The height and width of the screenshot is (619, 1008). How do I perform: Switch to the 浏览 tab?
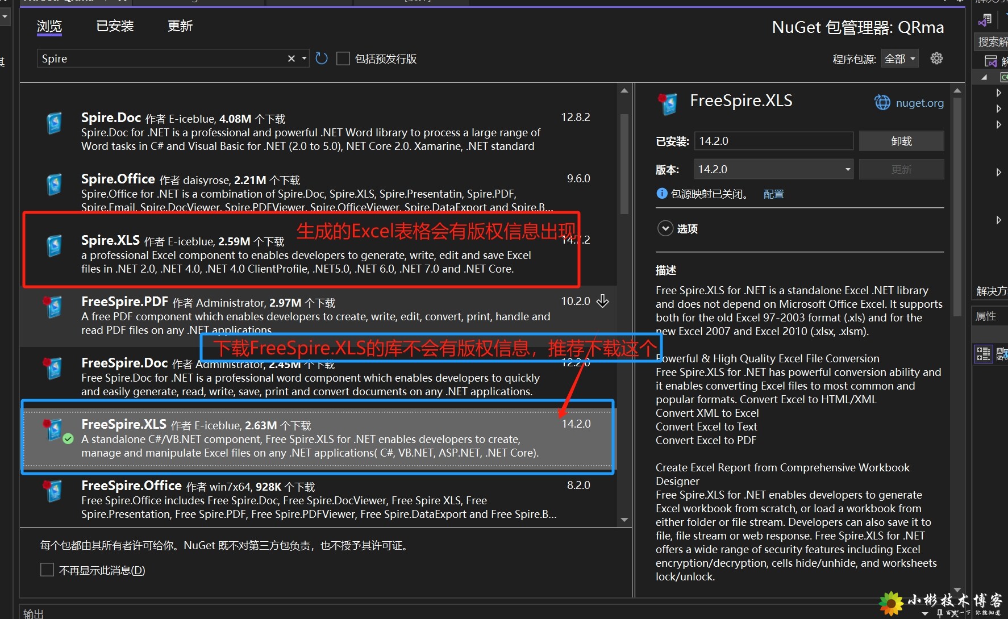pyautogui.click(x=49, y=26)
